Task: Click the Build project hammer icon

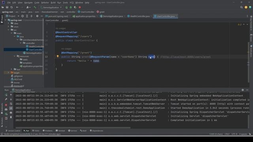Action: click(x=35, y=7)
